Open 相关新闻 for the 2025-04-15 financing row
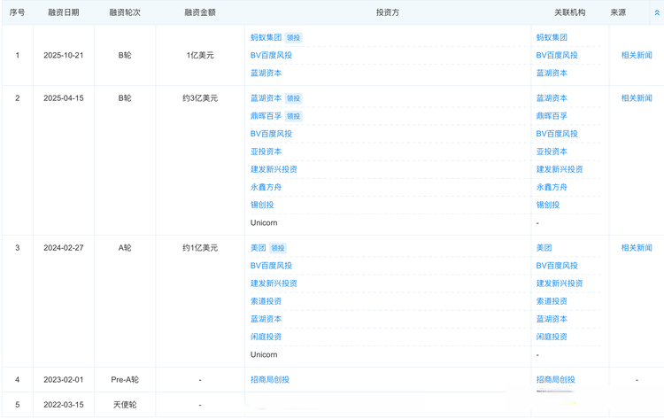 (x=636, y=97)
